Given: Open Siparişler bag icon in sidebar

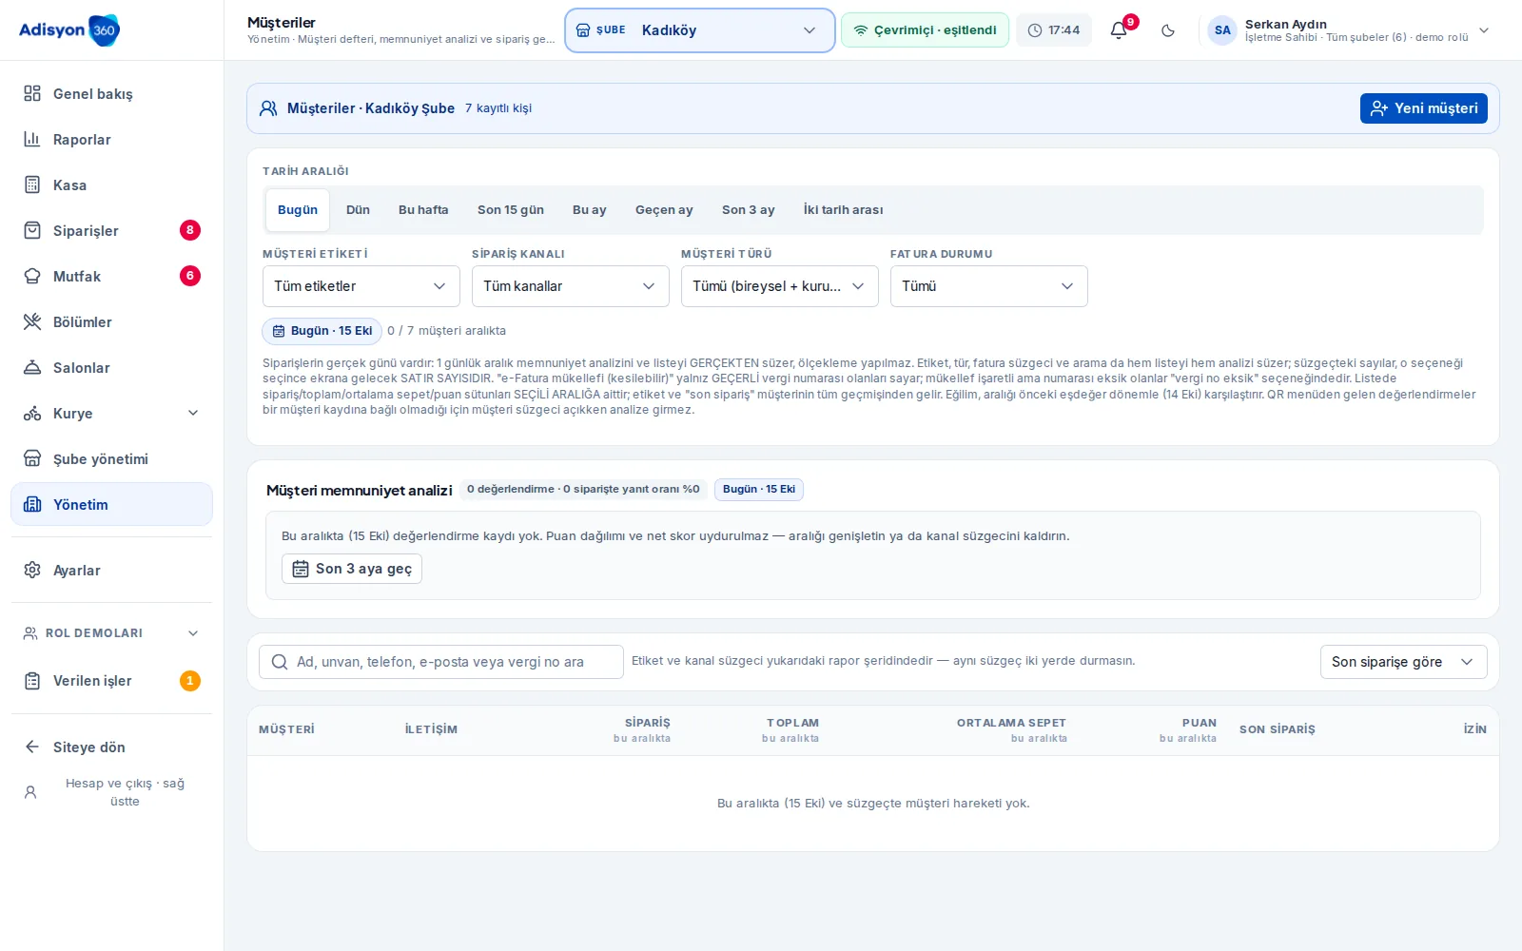Looking at the screenshot, I should pos(32,230).
